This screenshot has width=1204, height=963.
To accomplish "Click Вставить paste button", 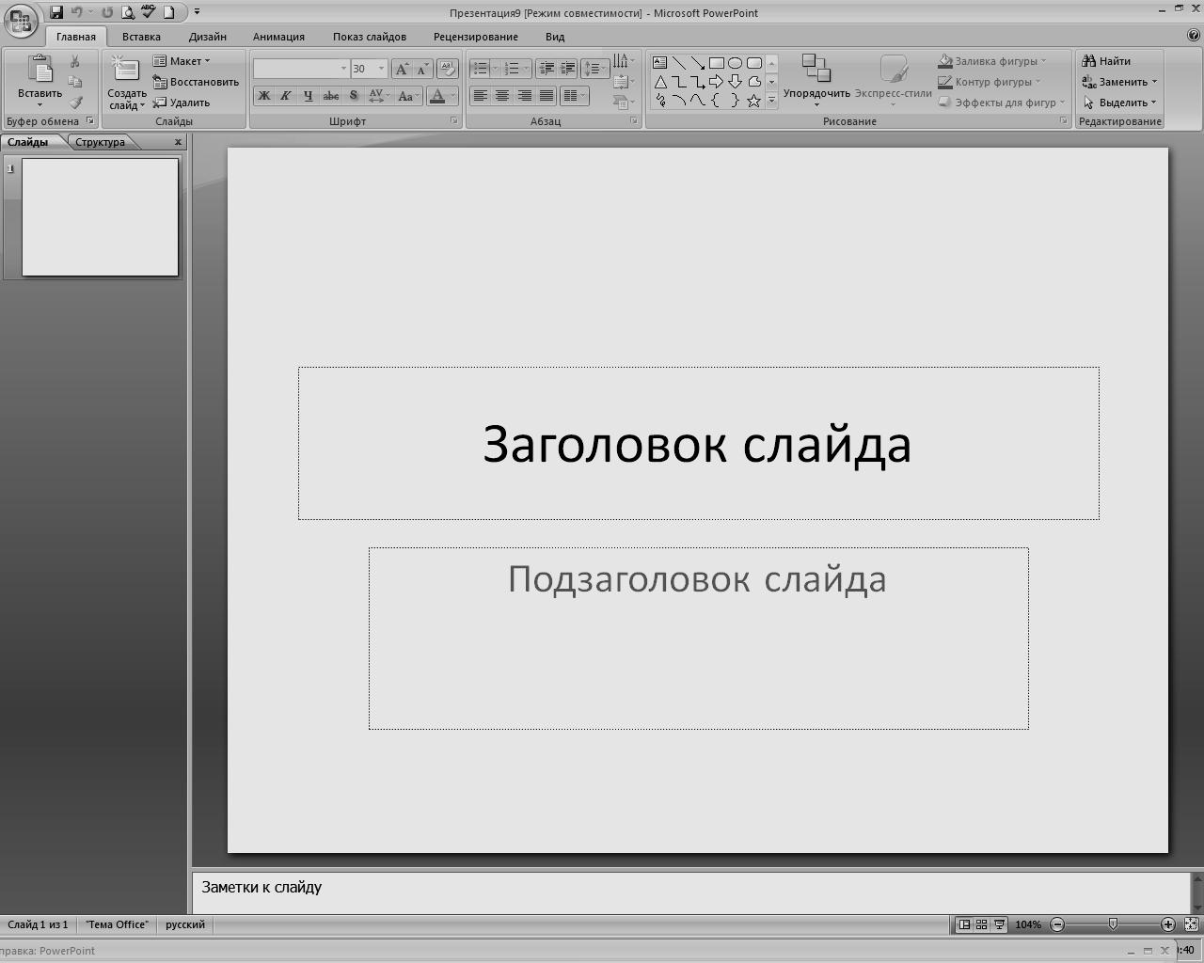I will [40, 81].
